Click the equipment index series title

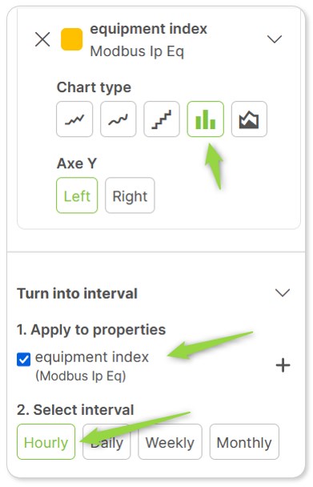pos(148,29)
